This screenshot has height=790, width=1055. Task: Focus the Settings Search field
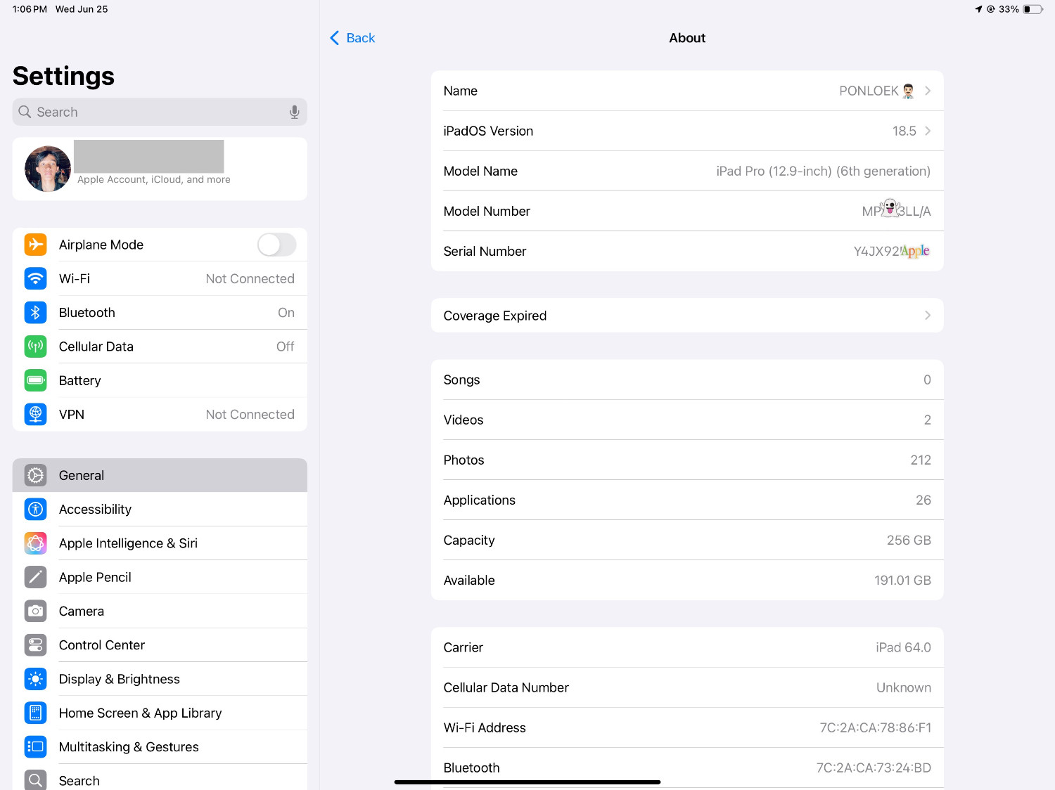point(160,112)
